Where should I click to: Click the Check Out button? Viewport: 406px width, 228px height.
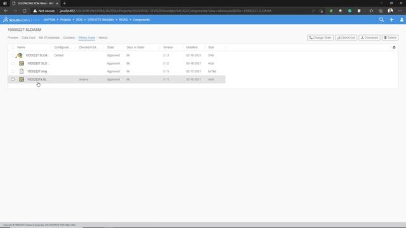point(346,38)
